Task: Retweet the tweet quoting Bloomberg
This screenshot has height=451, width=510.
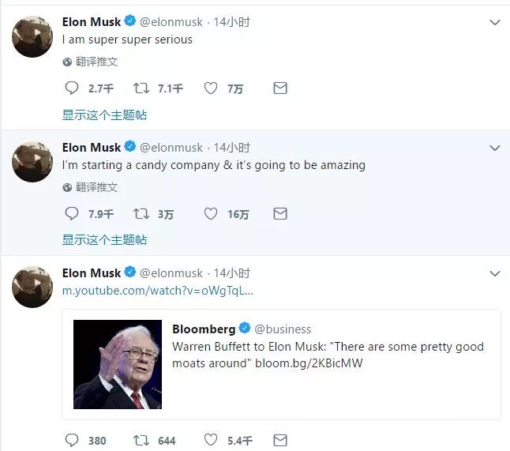Action: click(141, 440)
